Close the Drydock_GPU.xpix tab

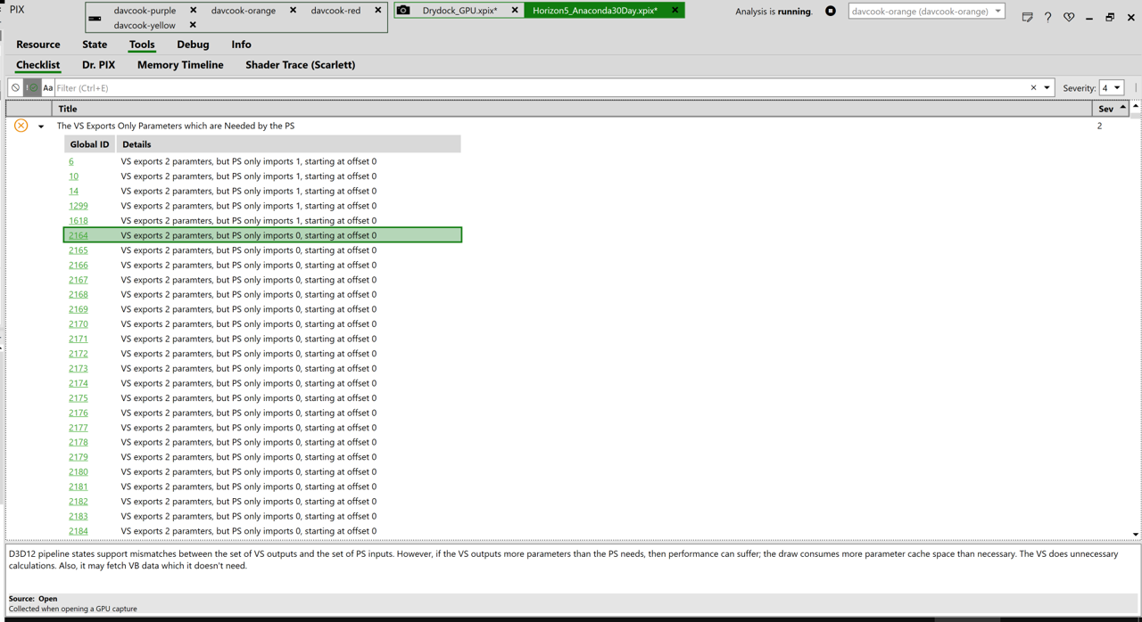click(x=515, y=11)
